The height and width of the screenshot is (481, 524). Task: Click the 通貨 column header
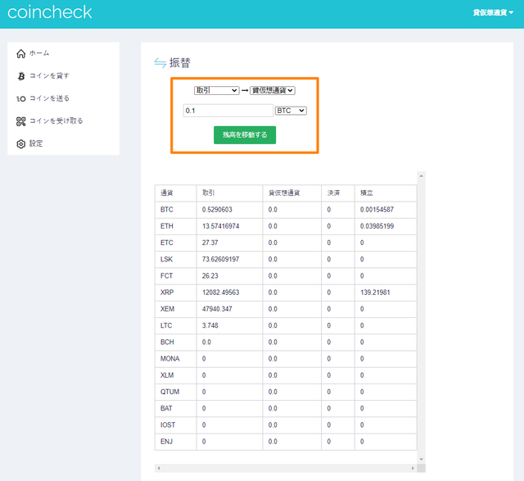coord(166,193)
